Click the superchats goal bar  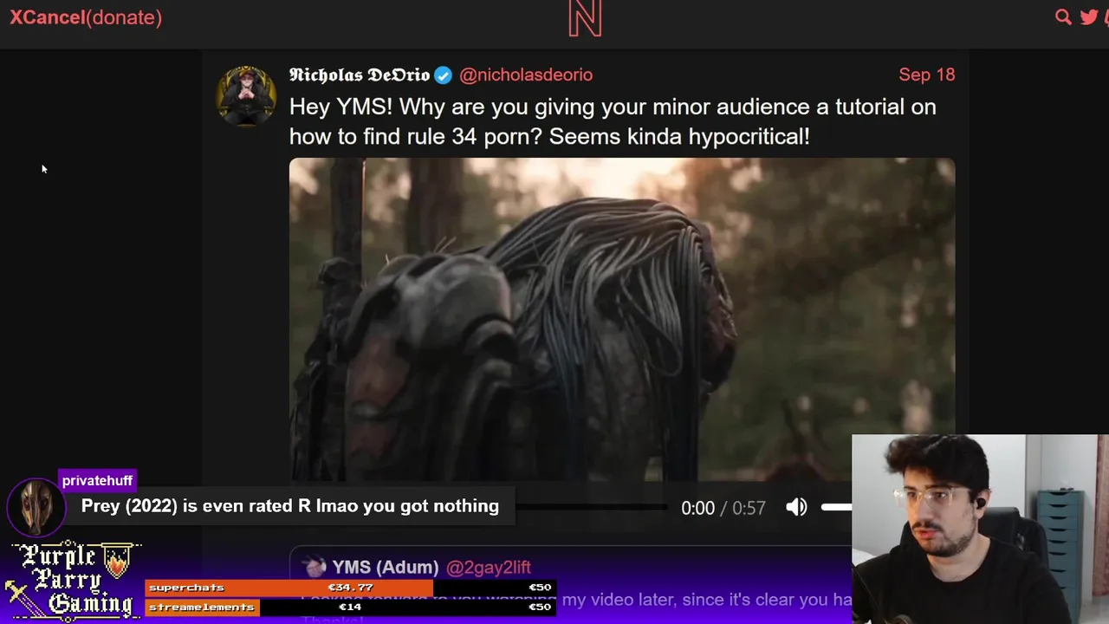pos(350,588)
